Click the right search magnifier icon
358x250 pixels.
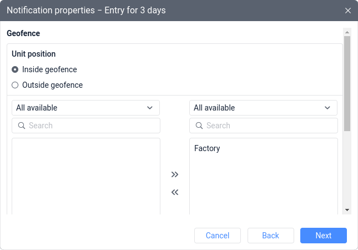[x=199, y=126]
